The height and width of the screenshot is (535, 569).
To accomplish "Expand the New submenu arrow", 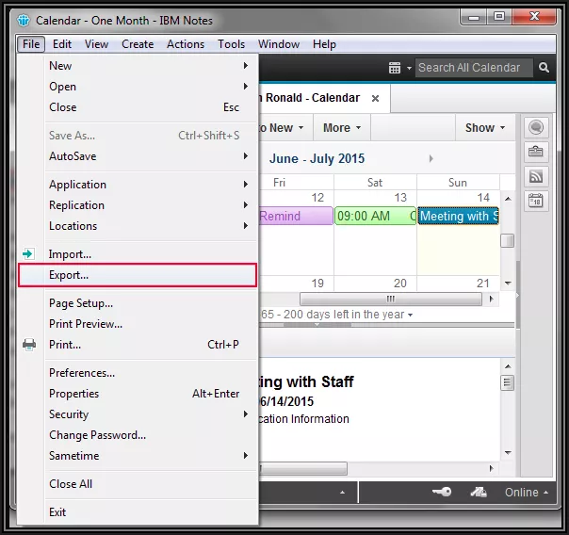I will tap(246, 66).
